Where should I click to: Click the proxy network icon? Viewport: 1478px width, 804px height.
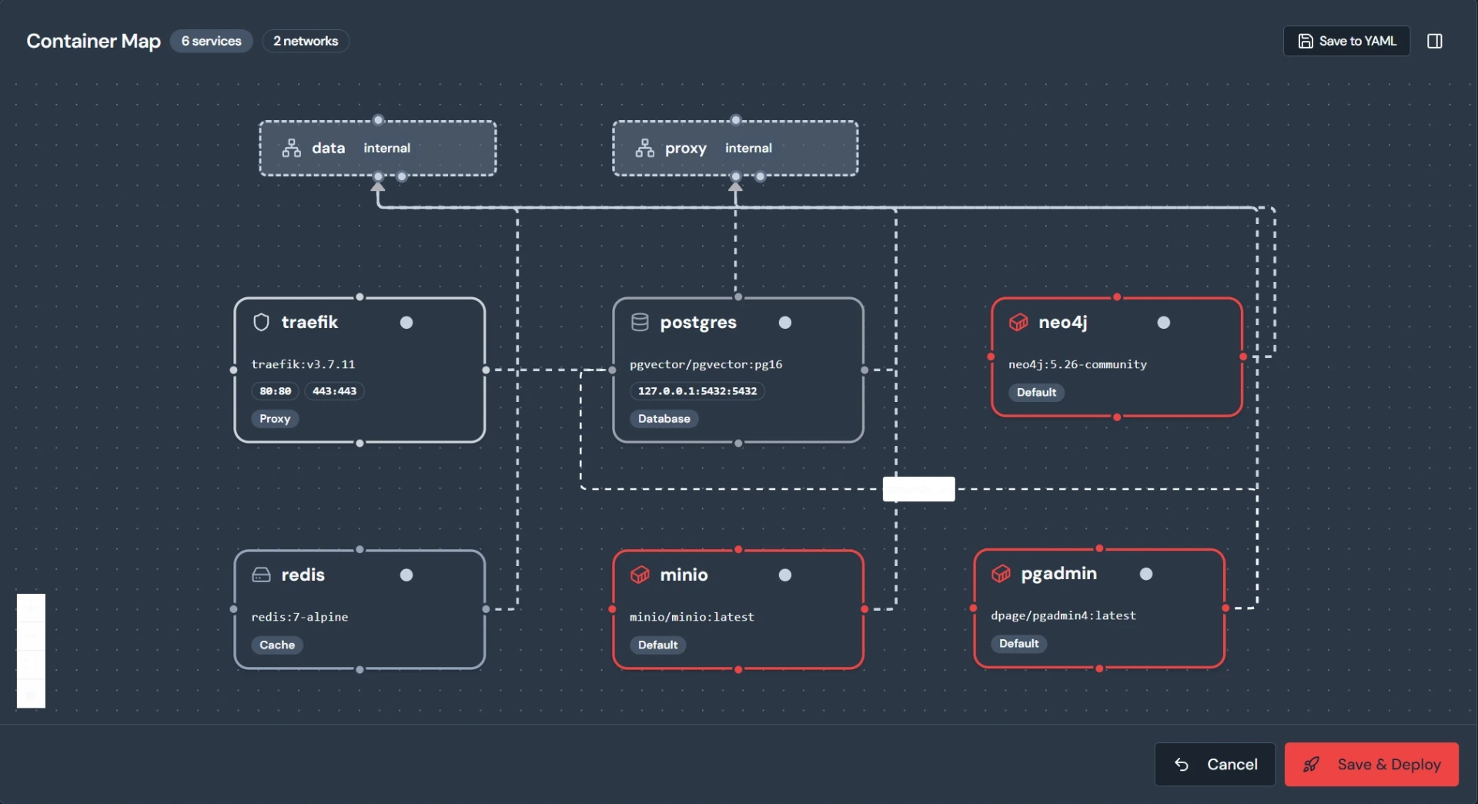644,148
